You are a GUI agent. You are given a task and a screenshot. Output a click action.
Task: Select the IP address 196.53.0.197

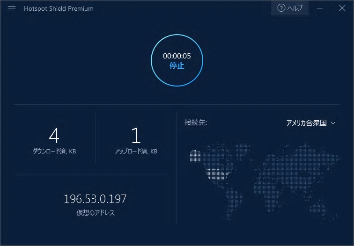tap(95, 199)
